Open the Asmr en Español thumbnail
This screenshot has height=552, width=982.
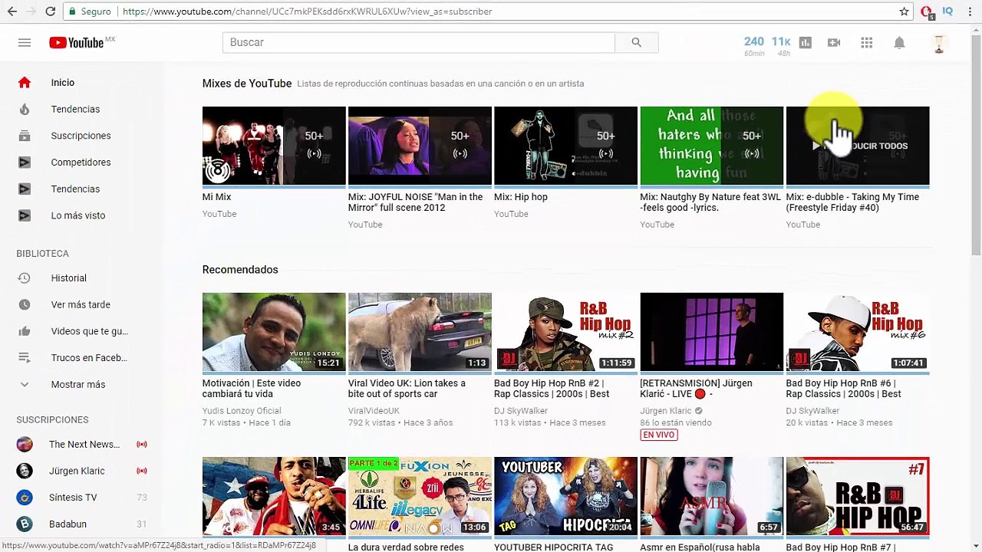[x=711, y=496]
